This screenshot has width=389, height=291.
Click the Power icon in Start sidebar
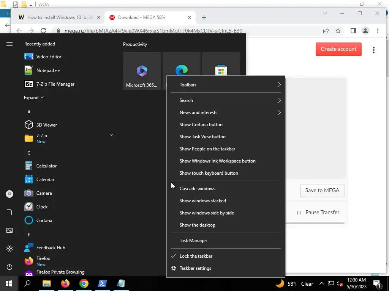(9, 267)
